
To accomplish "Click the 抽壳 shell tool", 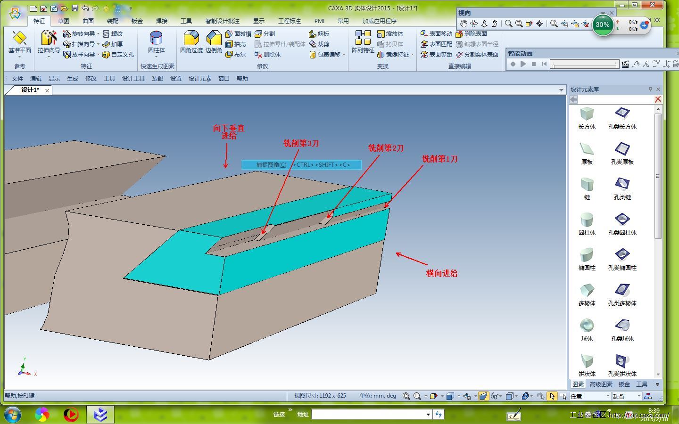I will pyautogui.click(x=235, y=44).
